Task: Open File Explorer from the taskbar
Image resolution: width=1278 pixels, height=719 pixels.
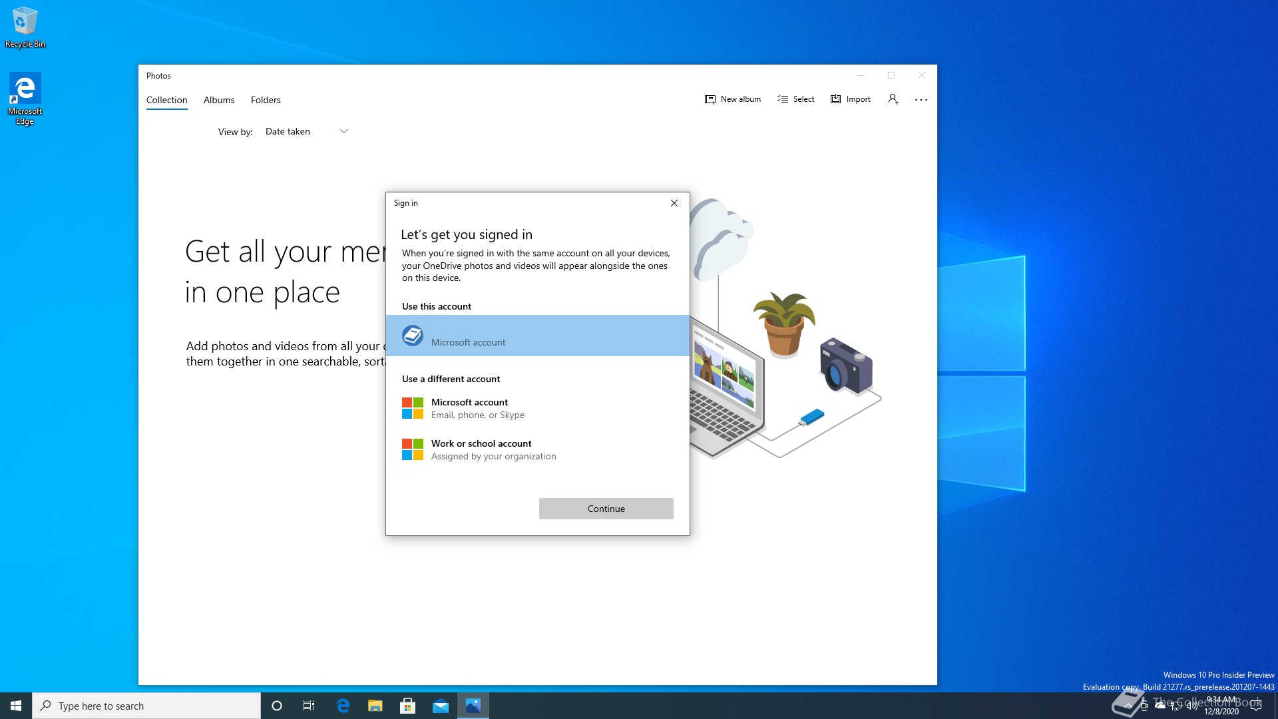Action: click(375, 706)
